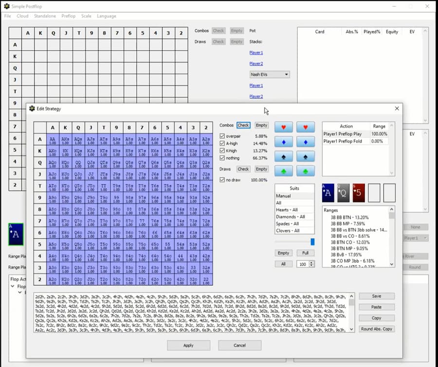438x367 pixels.
Task: Uncheck the K-high checkbox
Action: pyautogui.click(x=222, y=150)
